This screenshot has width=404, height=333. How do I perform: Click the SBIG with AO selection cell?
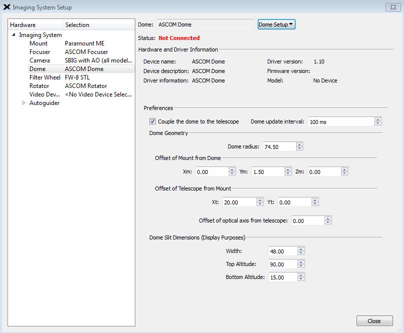(x=98, y=60)
